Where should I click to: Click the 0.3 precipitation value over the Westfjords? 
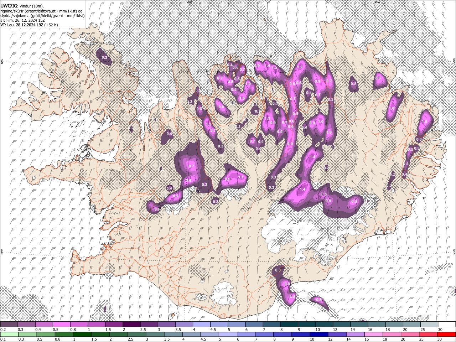click(104, 57)
